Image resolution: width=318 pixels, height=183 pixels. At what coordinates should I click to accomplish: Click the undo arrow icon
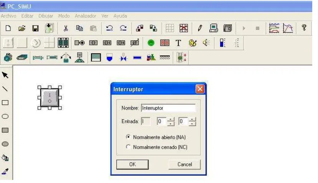coord(109,28)
